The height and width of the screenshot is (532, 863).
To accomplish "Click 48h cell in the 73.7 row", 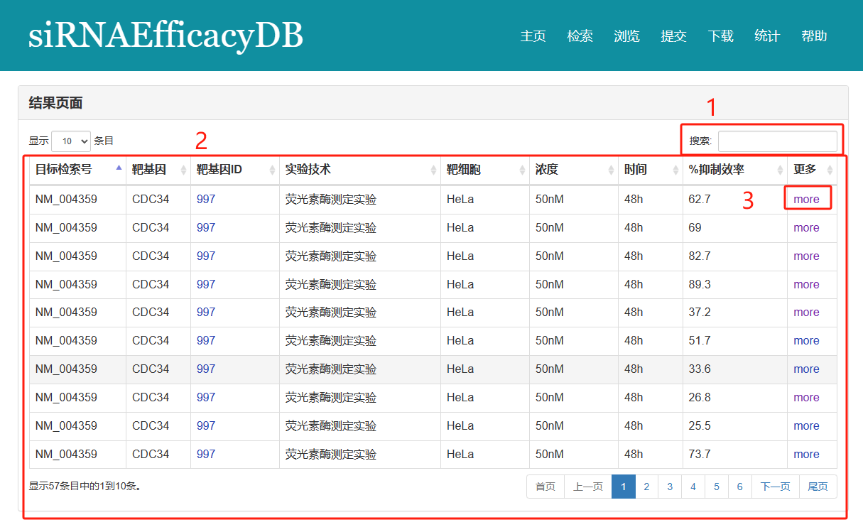I will click(634, 455).
